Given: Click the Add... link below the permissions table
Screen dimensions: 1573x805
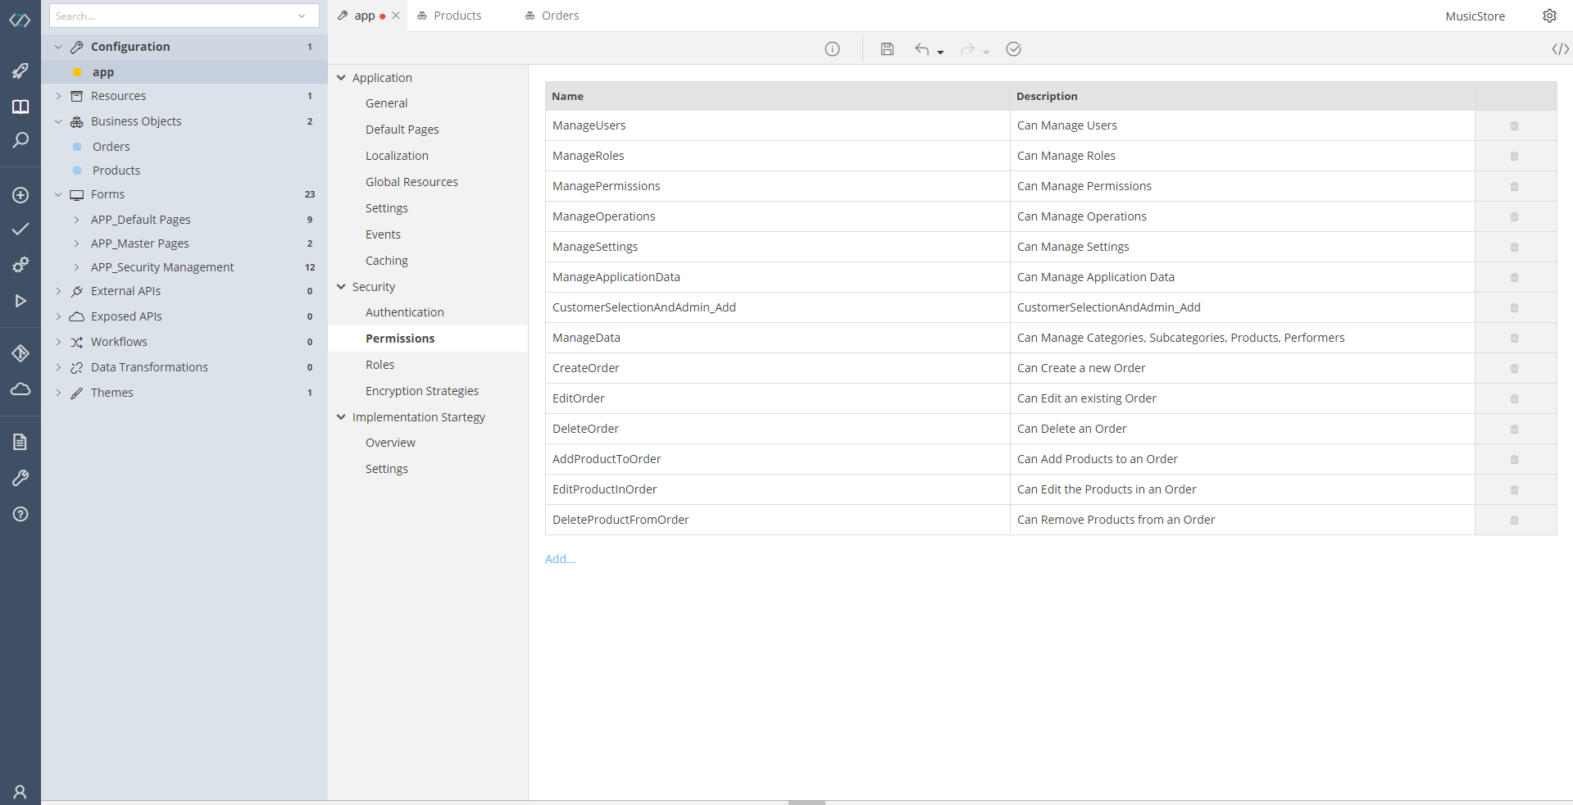Looking at the screenshot, I should 560,559.
